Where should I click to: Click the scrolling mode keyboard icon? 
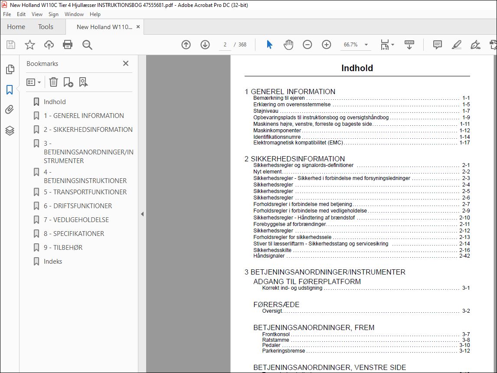point(409,45)
